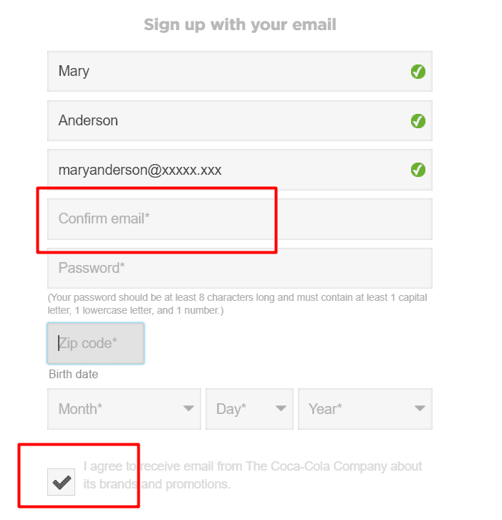Open the Year* birth date selector
Screen dimensions: 502x520
tap(365, 409)
